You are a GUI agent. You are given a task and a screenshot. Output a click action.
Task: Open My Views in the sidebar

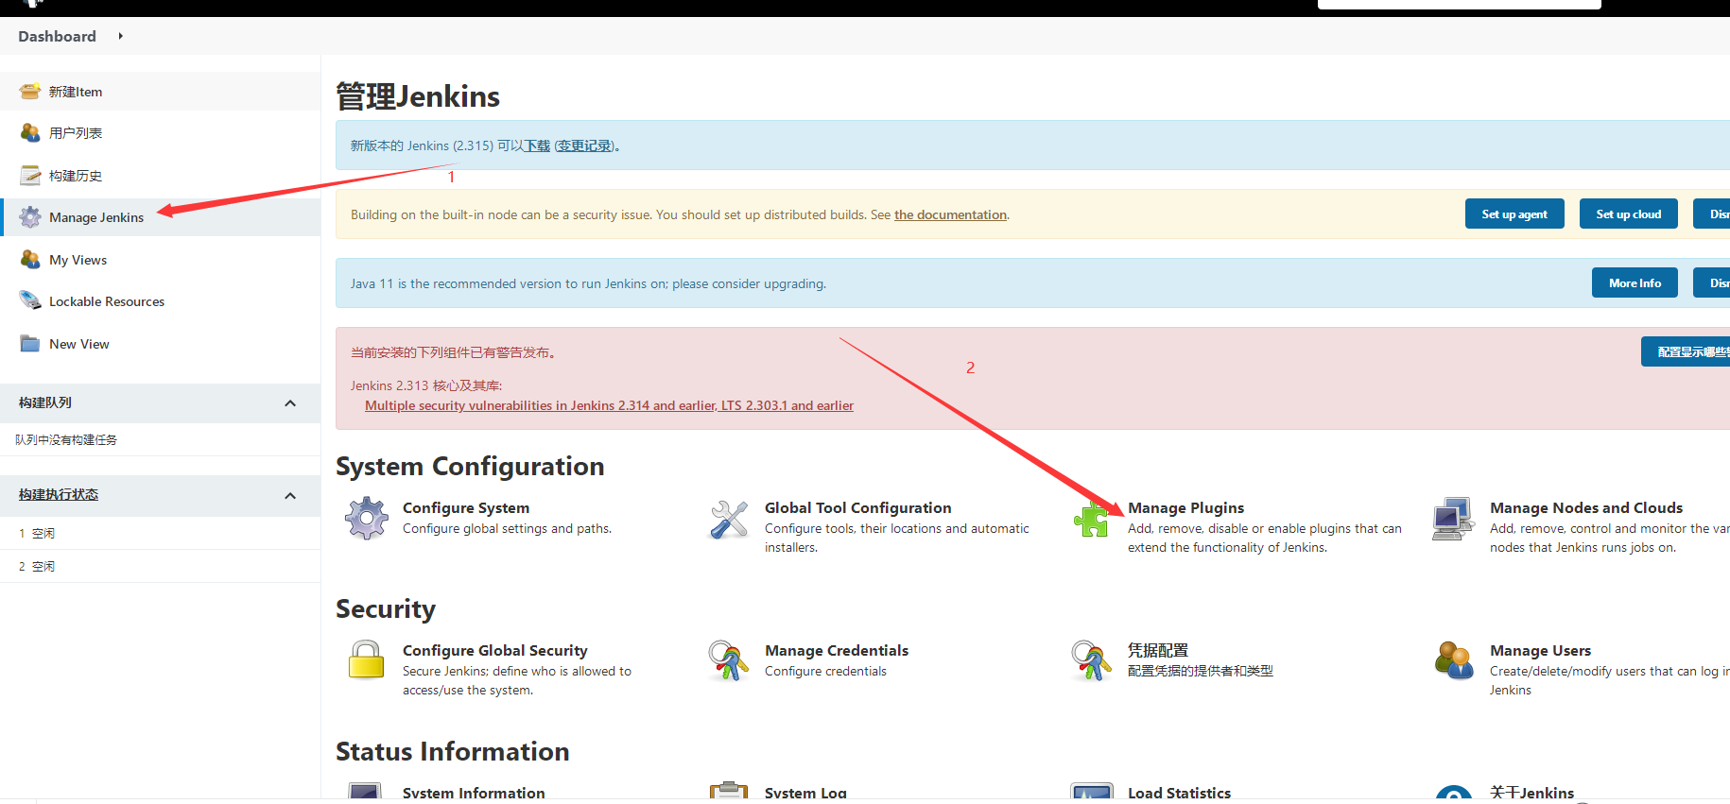(x=78, y=260)
